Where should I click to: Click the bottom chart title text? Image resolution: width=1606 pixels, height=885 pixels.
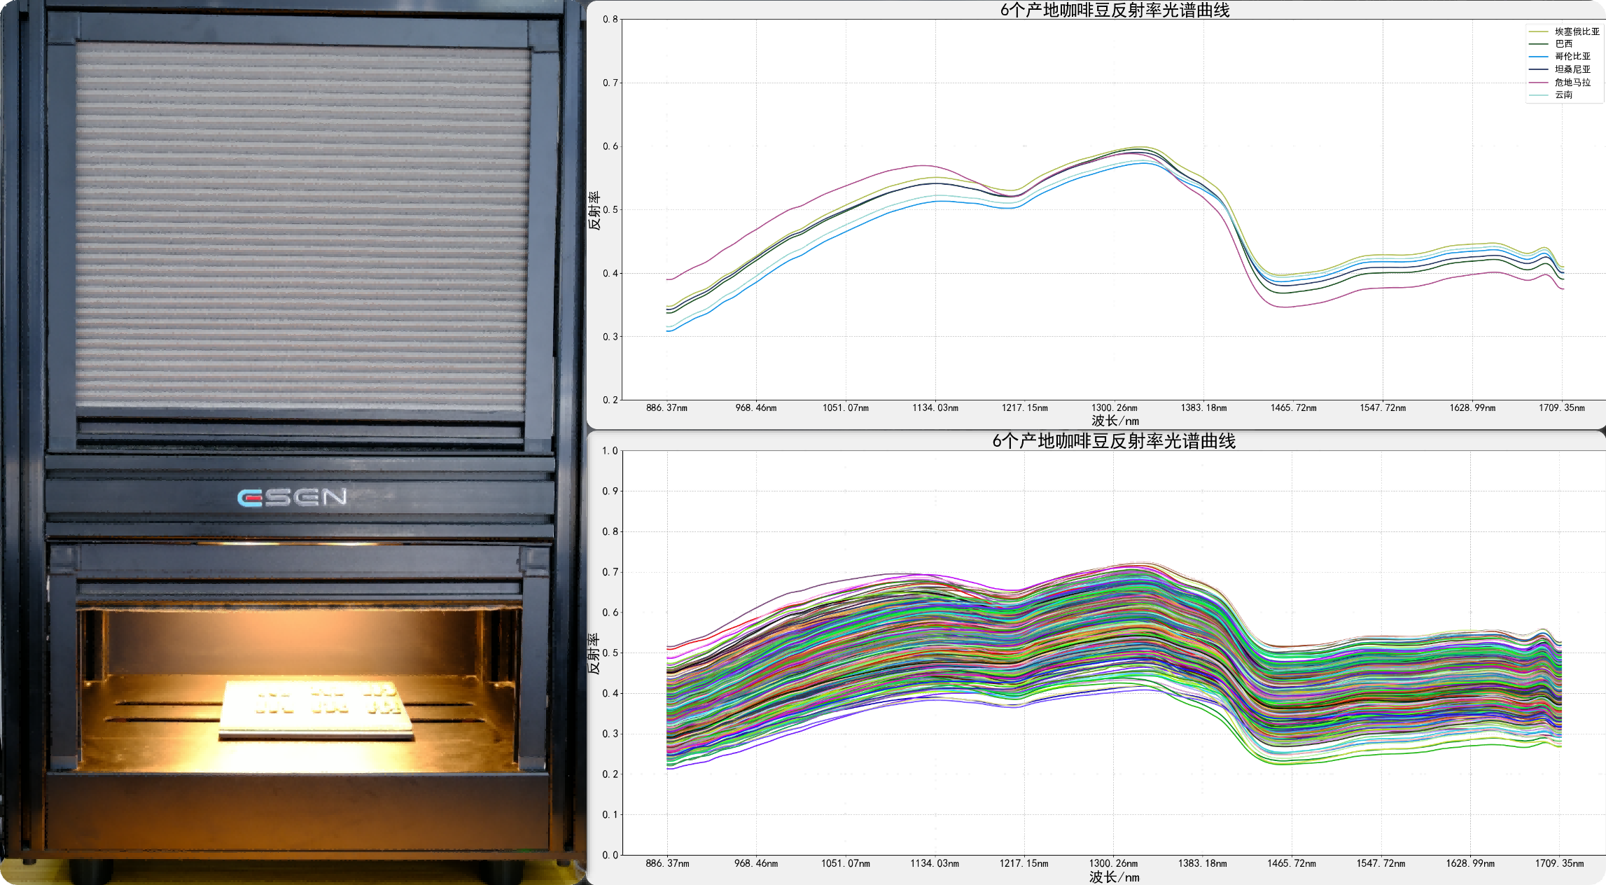pos(1114,440)
